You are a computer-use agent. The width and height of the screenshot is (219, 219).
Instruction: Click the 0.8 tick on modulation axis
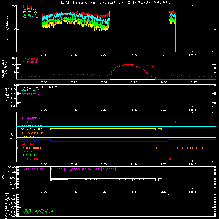pyautogui.click(x=13, y=89)
